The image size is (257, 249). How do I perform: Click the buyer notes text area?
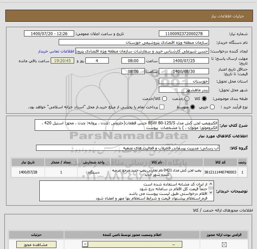pos(126,191)
